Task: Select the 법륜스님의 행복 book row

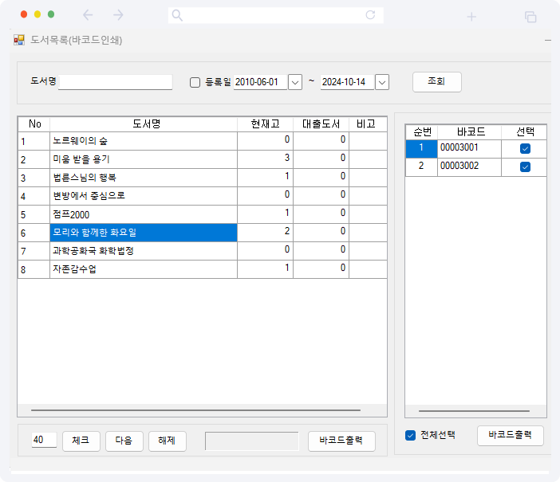Action: tap(144, 177)
